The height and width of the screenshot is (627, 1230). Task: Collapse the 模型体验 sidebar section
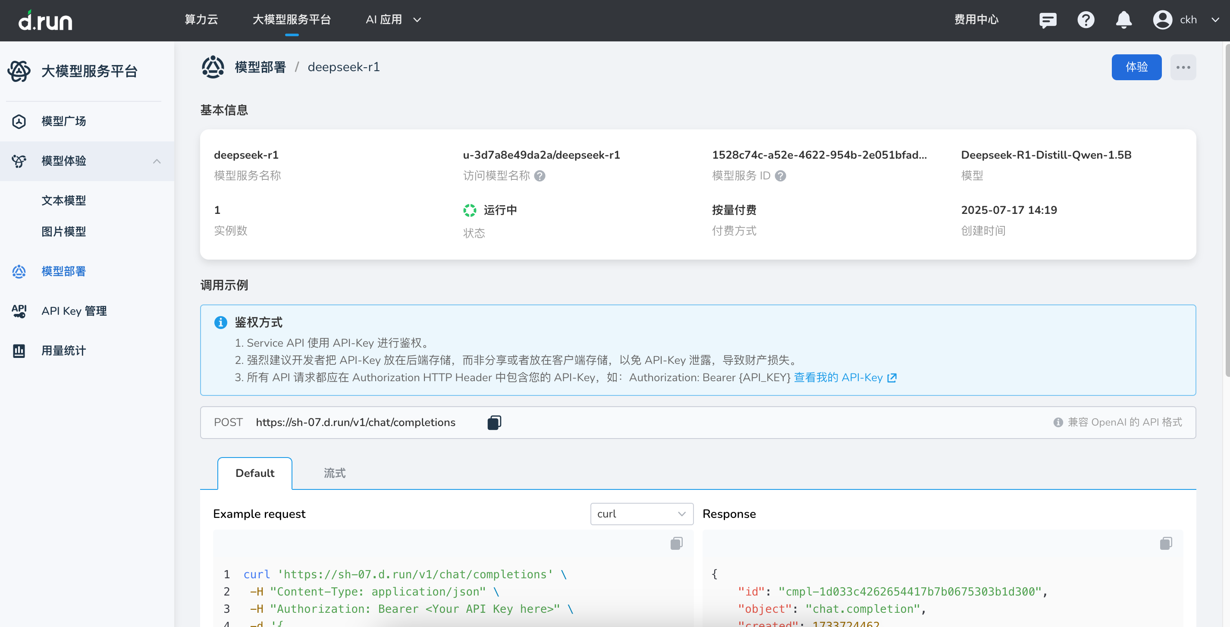(x=157, y=161)
